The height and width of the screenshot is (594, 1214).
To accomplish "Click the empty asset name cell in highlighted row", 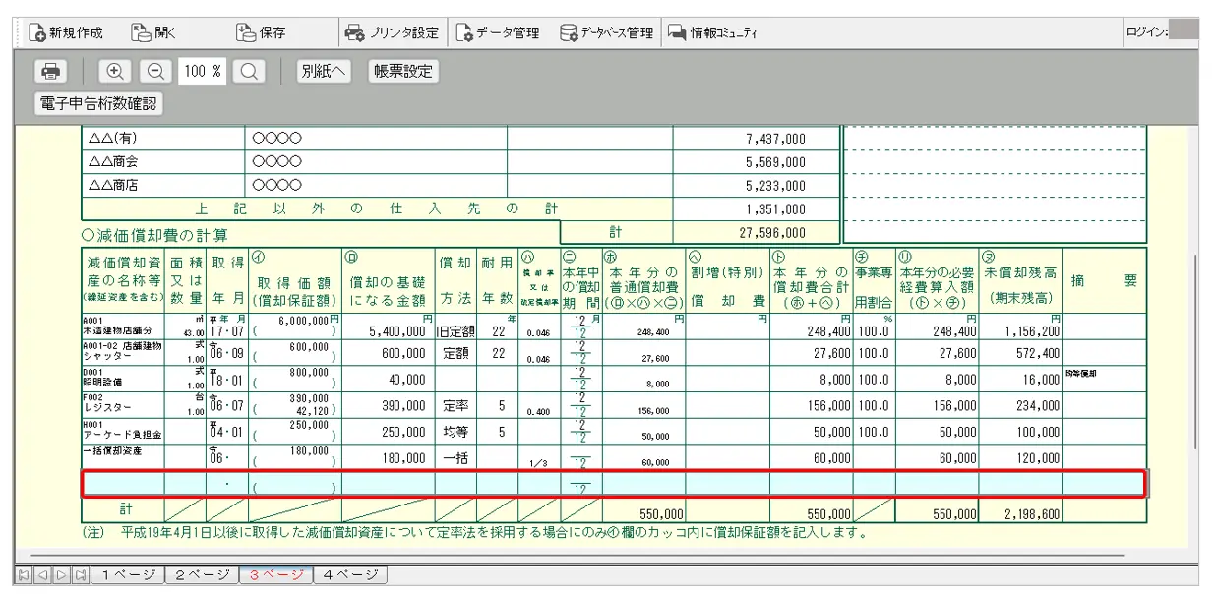I will (x=123, y=484).
